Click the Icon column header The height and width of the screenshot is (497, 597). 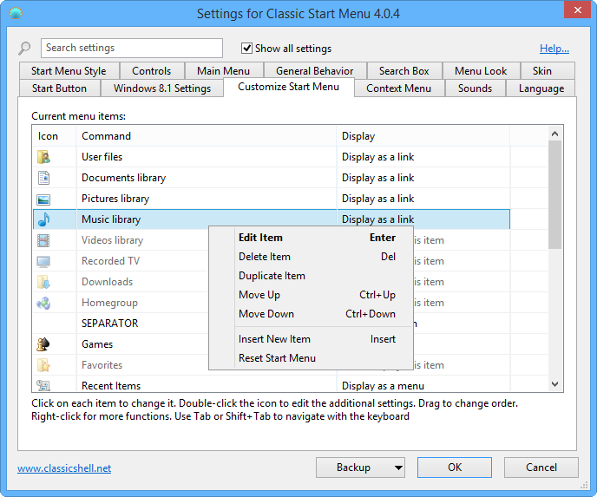[55, 136]
